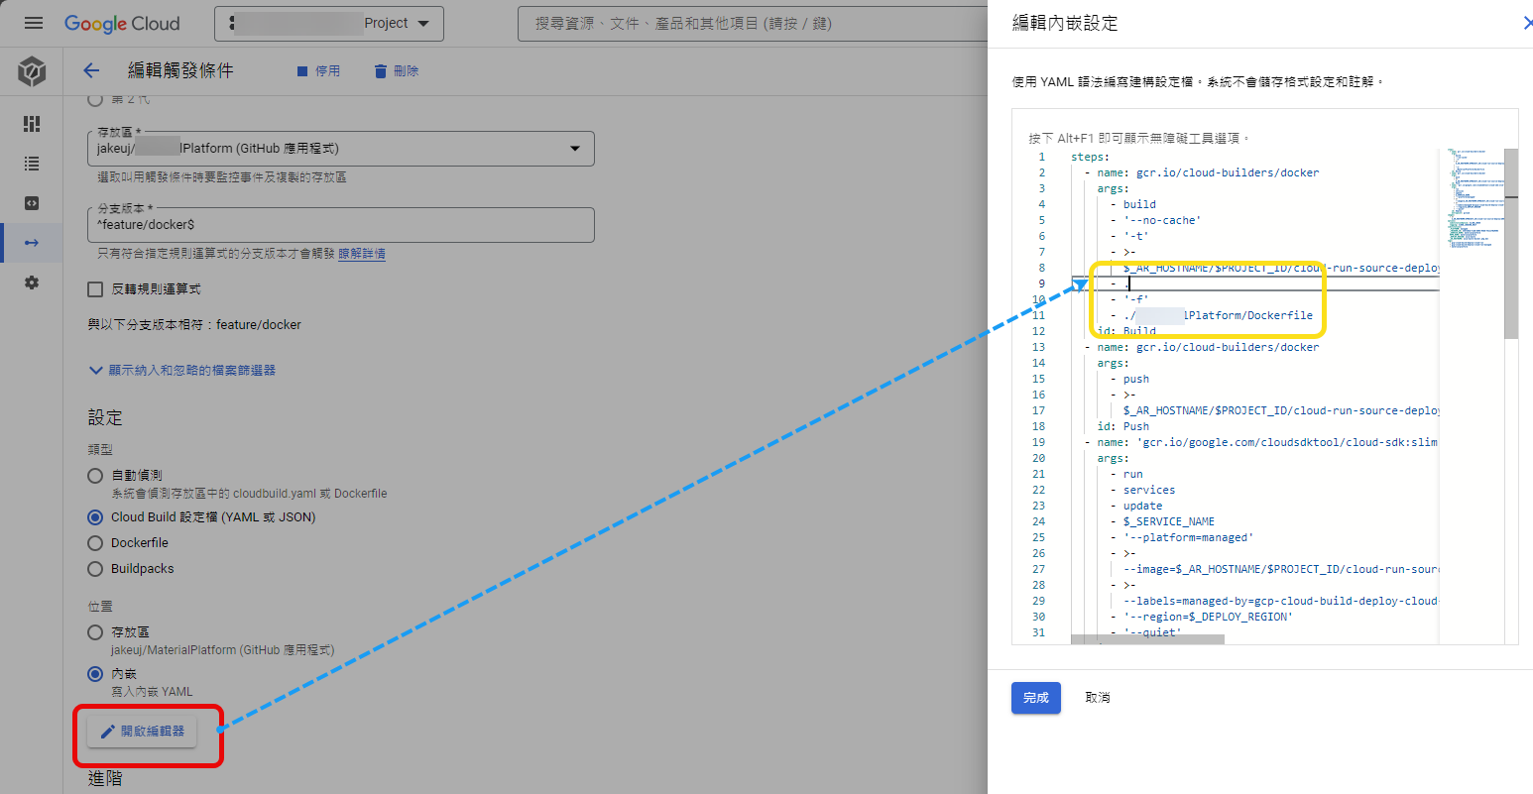Open the build history list sidebar icon
Screen dimensions: 1533x794
pos(32,164)
